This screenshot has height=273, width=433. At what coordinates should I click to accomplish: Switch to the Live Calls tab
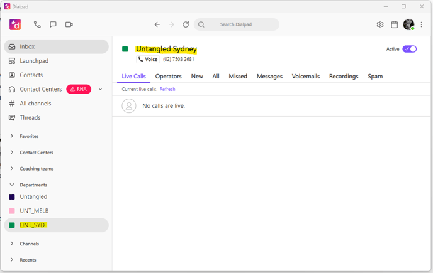133,77
